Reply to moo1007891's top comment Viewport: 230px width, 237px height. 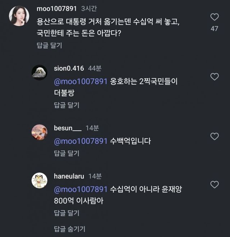(49, 45)
